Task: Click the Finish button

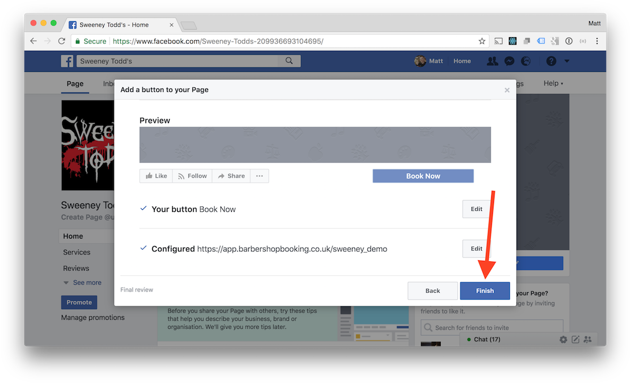Action: point(484,291)
